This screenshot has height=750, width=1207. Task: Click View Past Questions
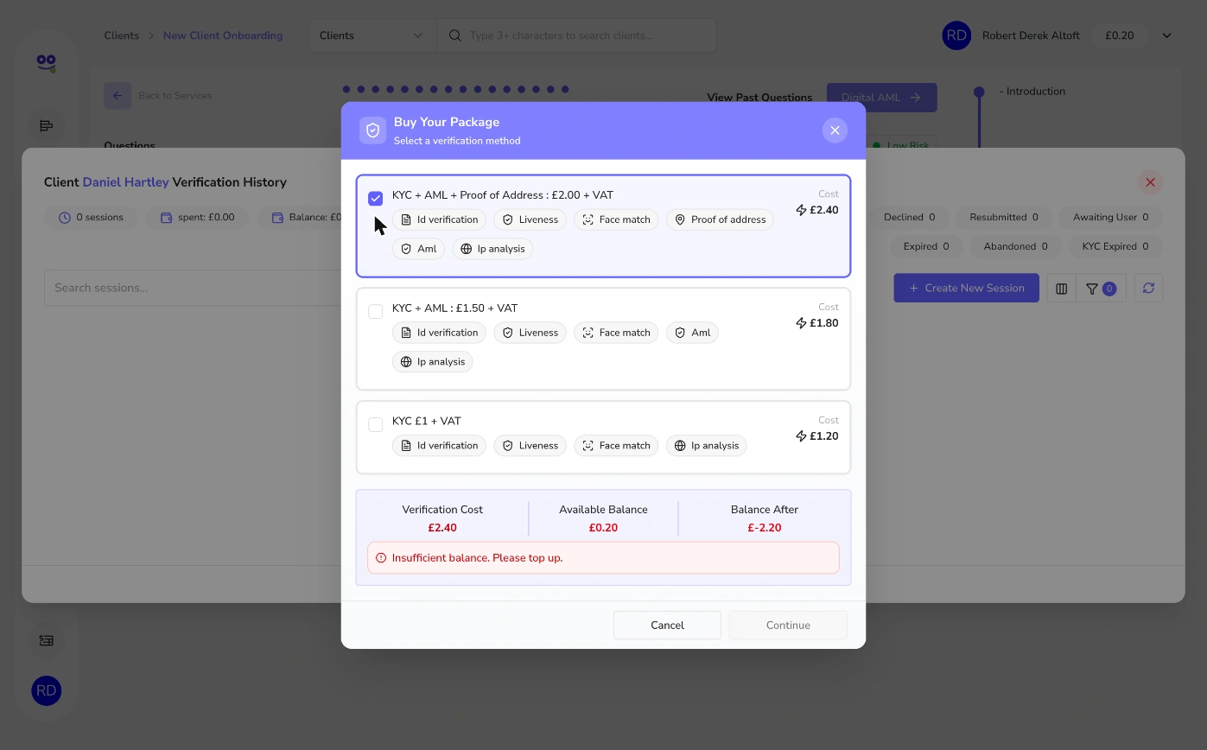coord(759,98)
